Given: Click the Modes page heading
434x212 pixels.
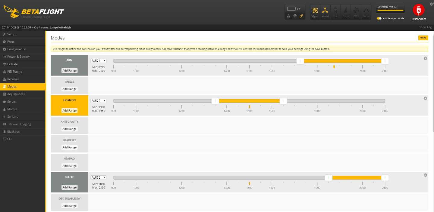Looking at the screenshot, I should tap(58, 38).
